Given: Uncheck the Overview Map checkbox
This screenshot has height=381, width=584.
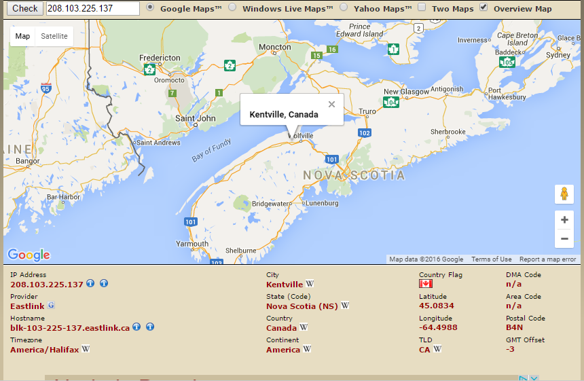Looking at the screenshot, I should pos(483,7).
